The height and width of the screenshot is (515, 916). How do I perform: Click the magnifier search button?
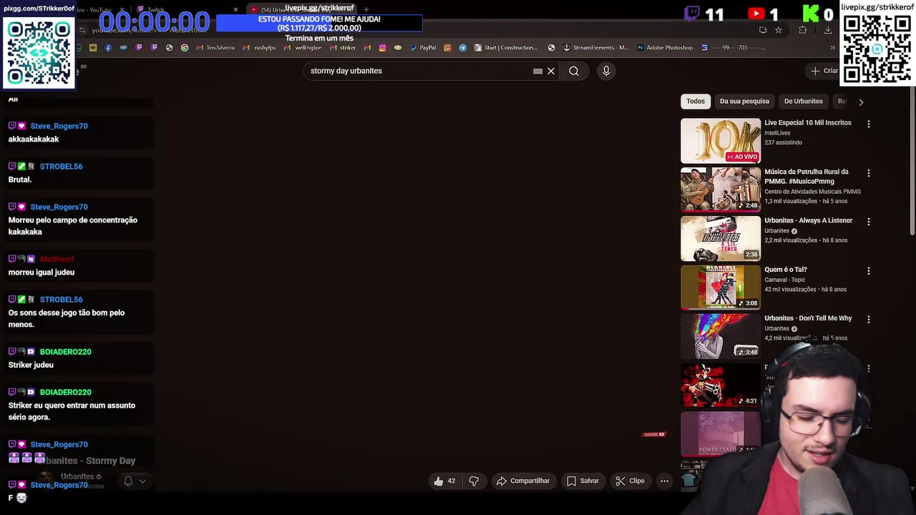574,71
